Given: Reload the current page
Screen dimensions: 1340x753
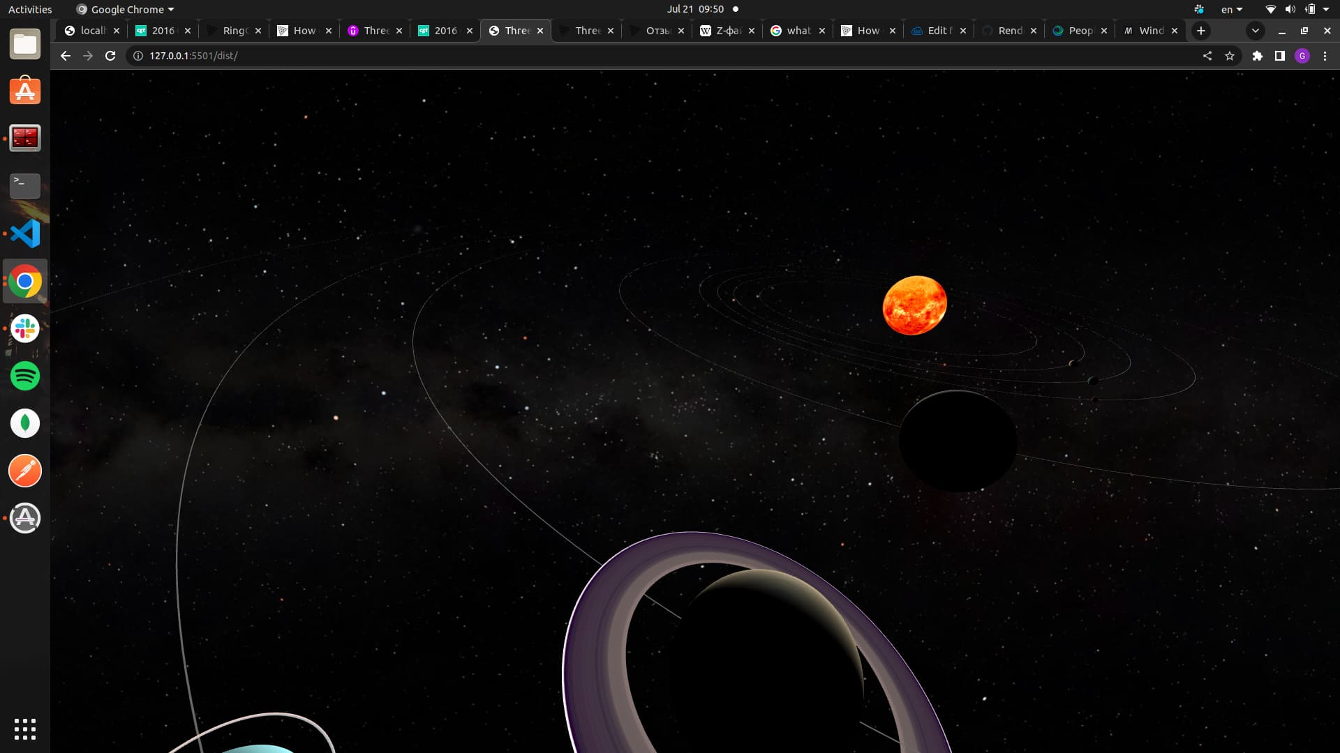Looking at the screenshot, I should [x=111, y=56].
